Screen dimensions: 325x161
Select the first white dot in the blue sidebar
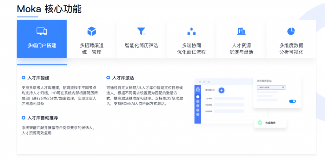click(x=198, y=97)
